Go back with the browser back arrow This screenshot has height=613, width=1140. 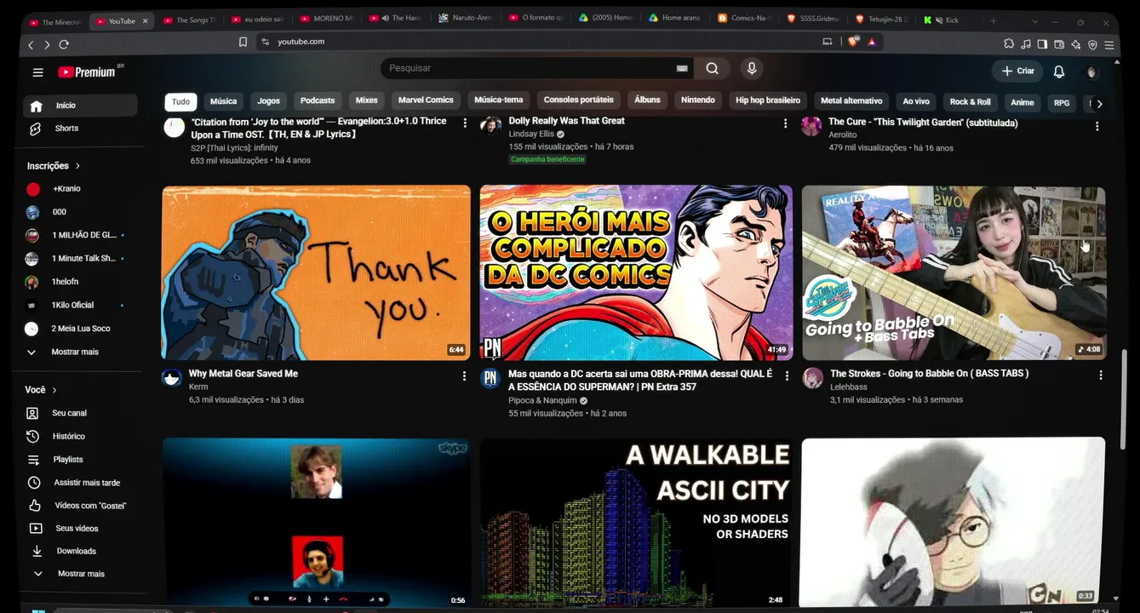click(32, 44)
